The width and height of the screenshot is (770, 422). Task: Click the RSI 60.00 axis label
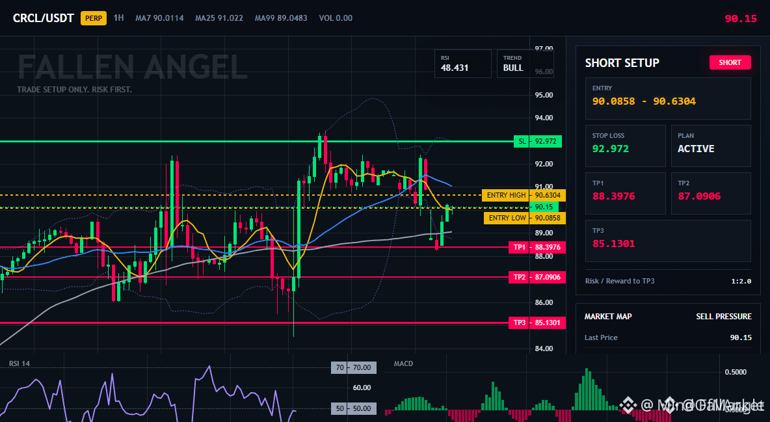pos(362,388)
